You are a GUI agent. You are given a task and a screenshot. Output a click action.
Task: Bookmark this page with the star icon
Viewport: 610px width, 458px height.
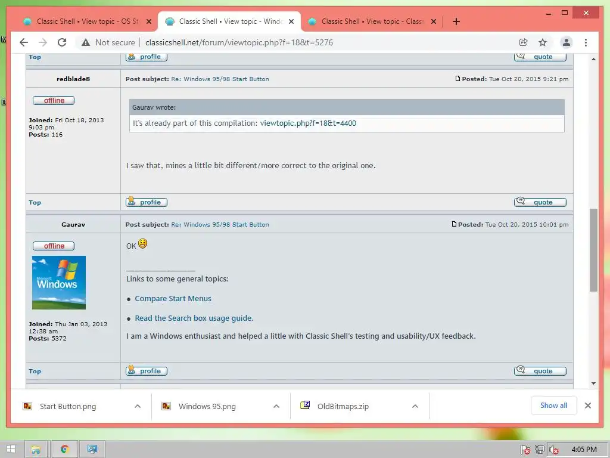point(543,42)
